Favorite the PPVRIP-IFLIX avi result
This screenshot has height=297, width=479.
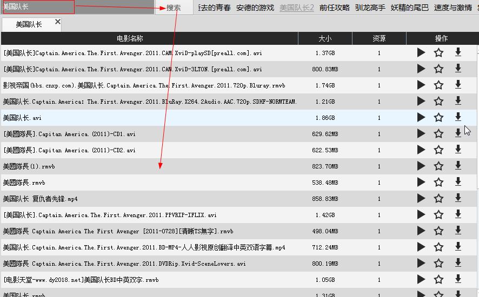[438, 214]
